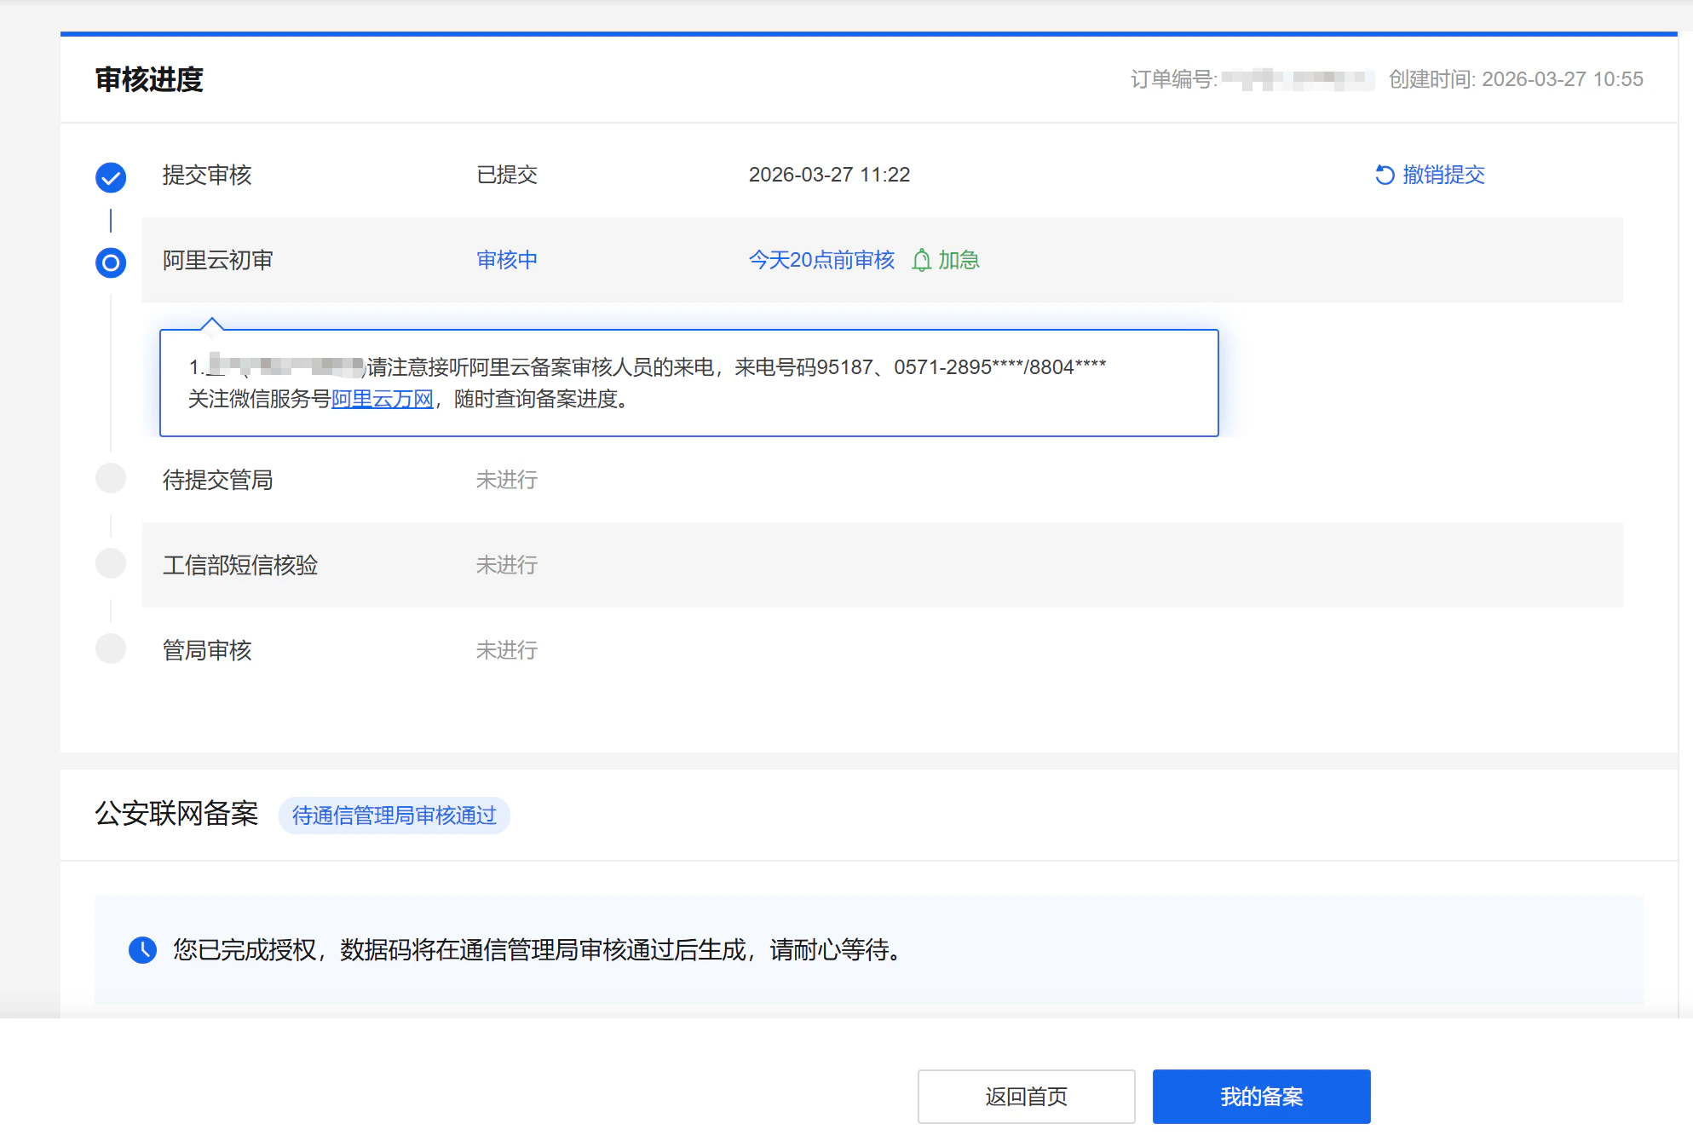Click the green bell icon for 加急
The width and height of the screenshot is (1693, 1147).
[921, 261]
